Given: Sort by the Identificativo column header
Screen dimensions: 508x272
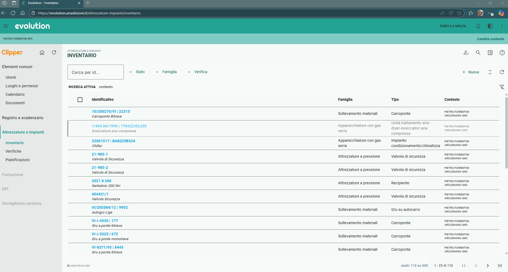Looking at the screenshot, I should click(x=103, y=99).
